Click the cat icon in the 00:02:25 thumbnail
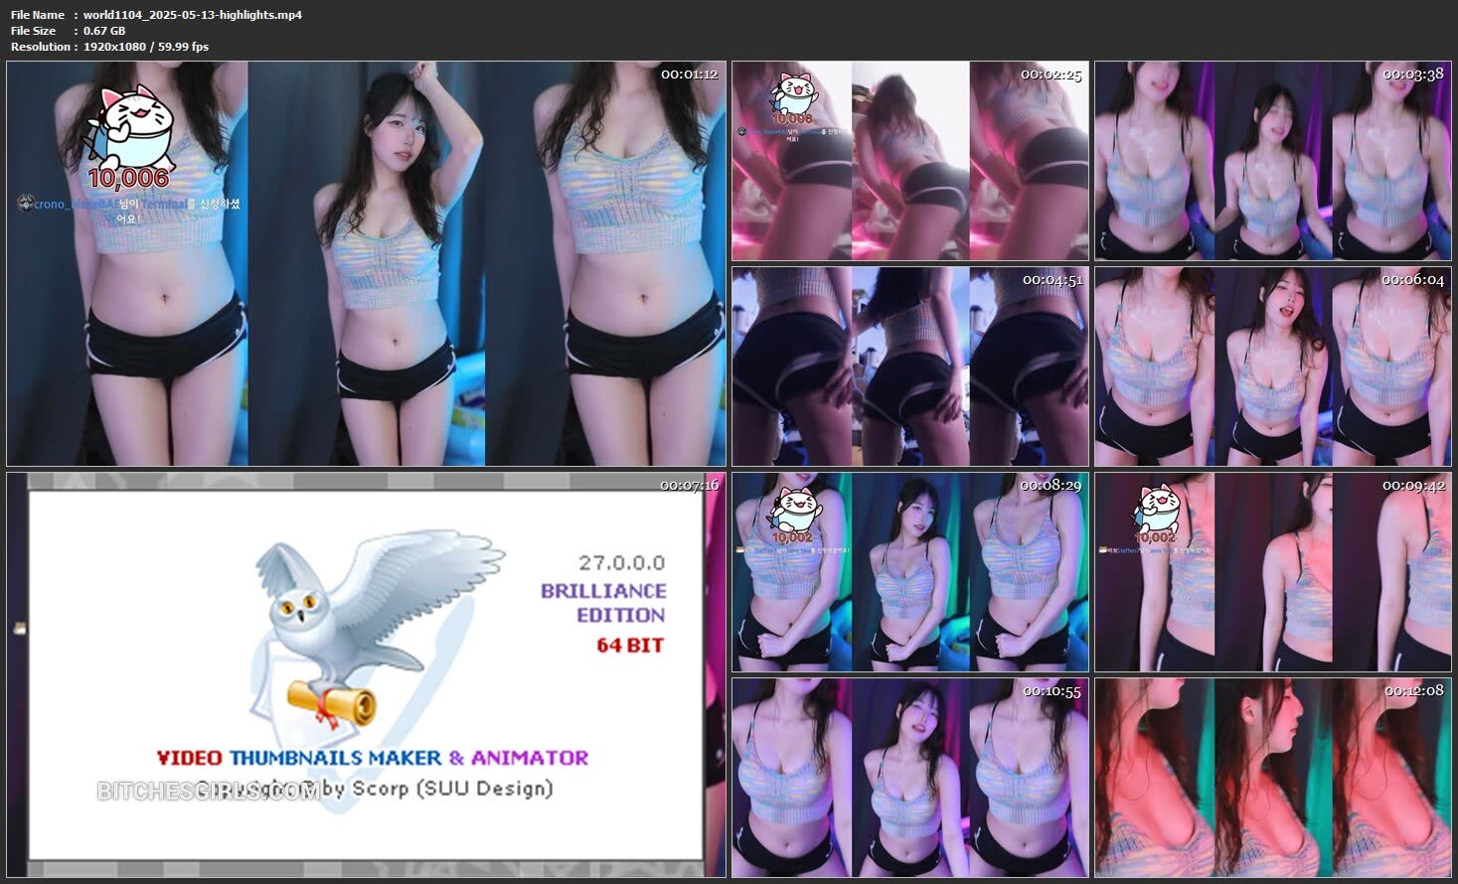Viewport: 1458px width, 884px height. pos(792,92)
